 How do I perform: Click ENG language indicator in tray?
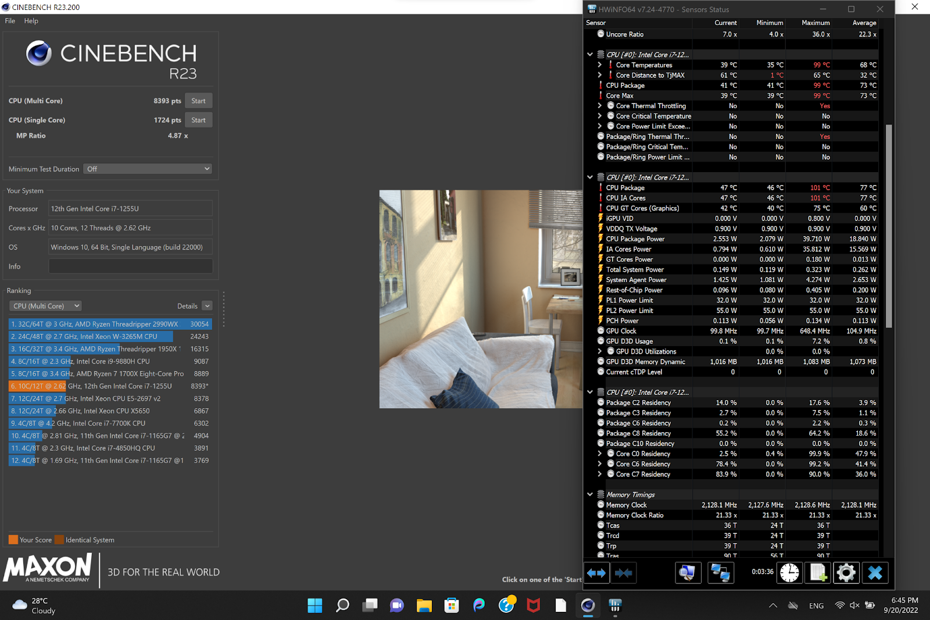coord(816,605)
